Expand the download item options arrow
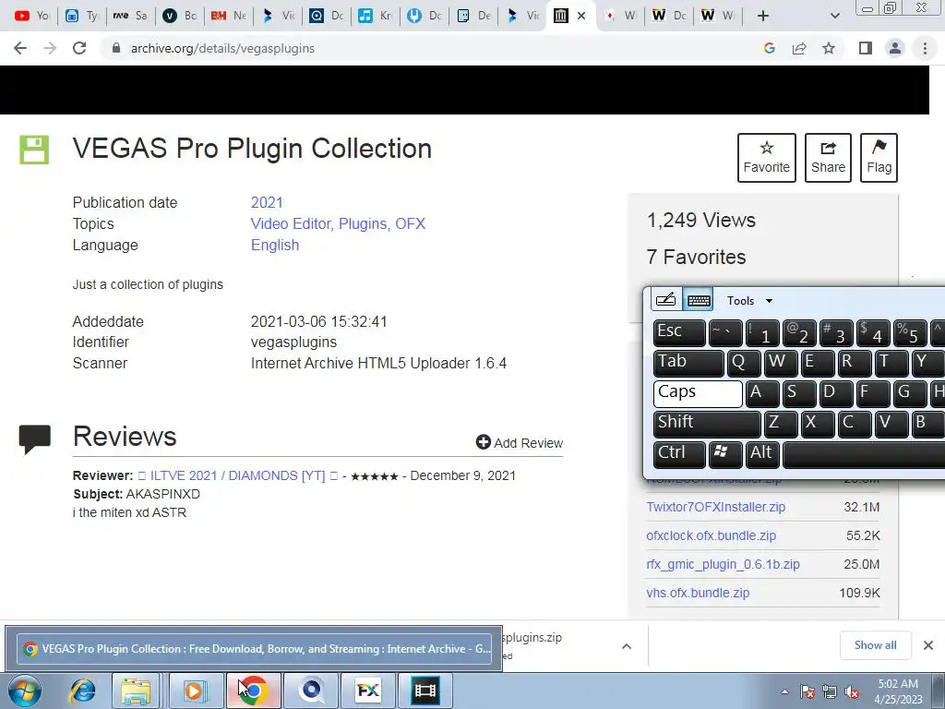945x709 pixels. 627,646
